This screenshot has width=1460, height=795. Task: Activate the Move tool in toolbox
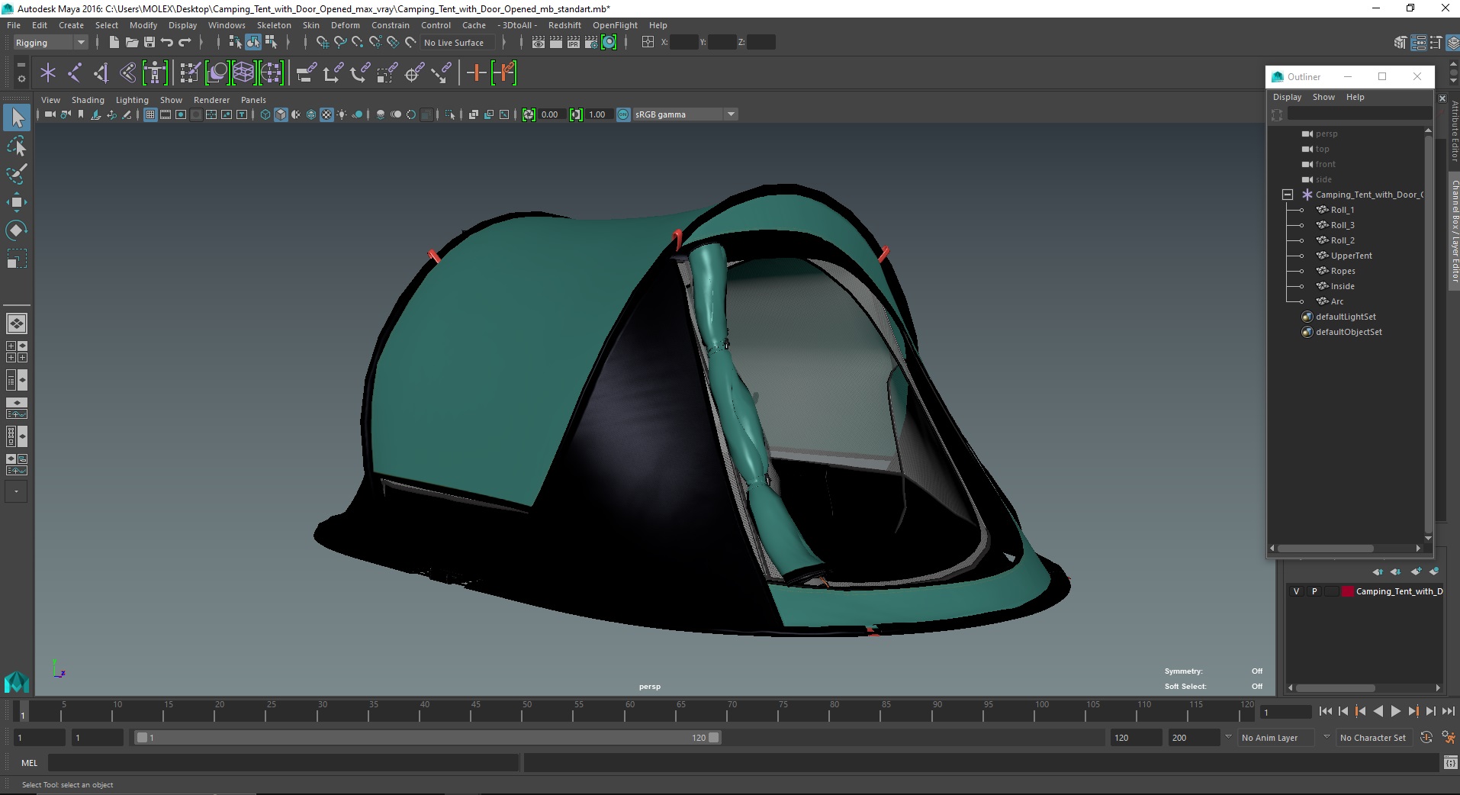point(17,202)
